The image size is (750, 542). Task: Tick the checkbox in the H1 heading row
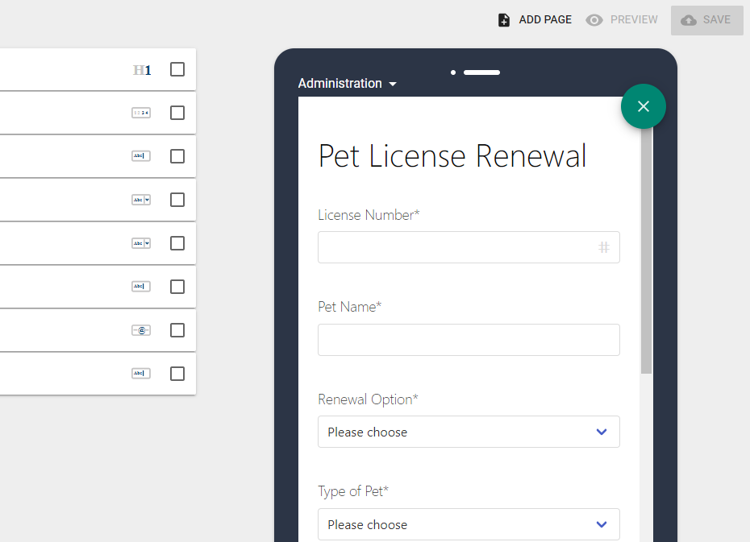click(177, 69)
